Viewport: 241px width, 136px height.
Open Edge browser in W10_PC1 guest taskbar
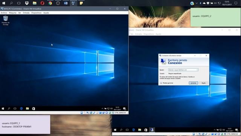pos(21,108)
